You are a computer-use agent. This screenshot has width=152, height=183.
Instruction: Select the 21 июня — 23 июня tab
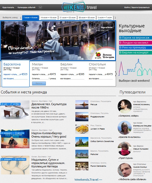68,18
